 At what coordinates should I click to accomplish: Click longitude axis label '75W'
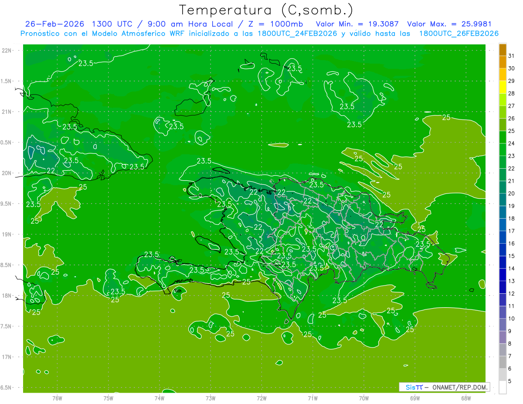pyautogui.click(x=108, y=398)
